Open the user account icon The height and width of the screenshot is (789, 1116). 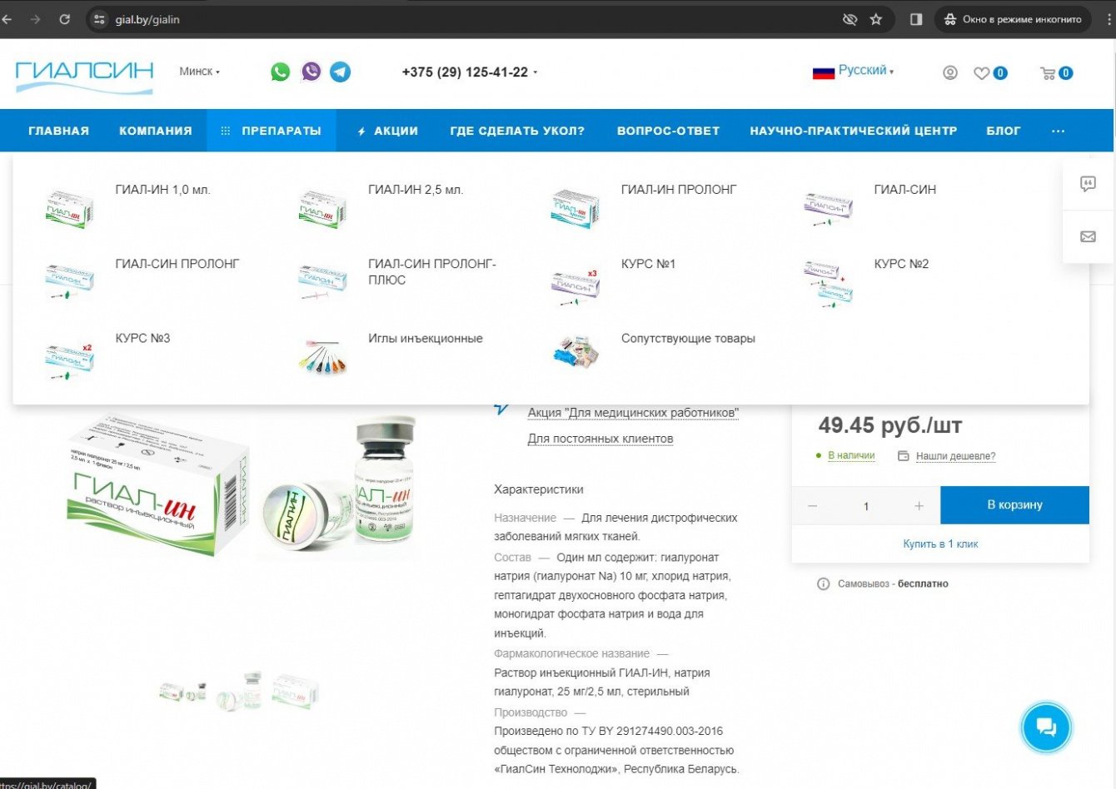(950, 72)
